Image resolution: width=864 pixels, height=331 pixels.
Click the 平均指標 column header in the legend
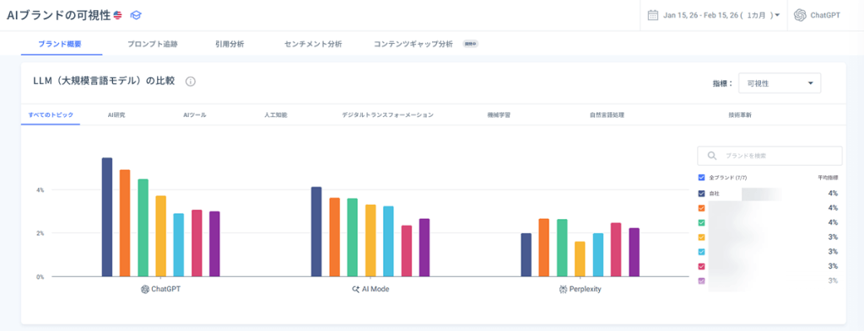(828, 178)
